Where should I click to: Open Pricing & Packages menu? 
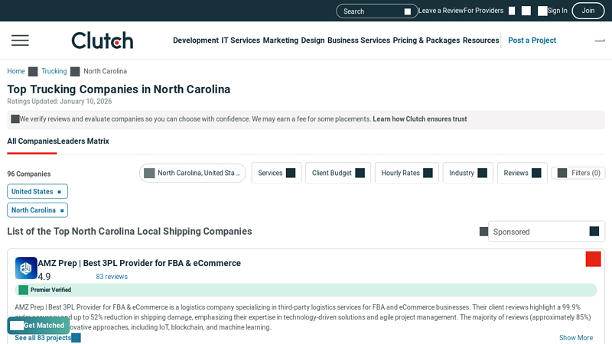coord(426,41)
